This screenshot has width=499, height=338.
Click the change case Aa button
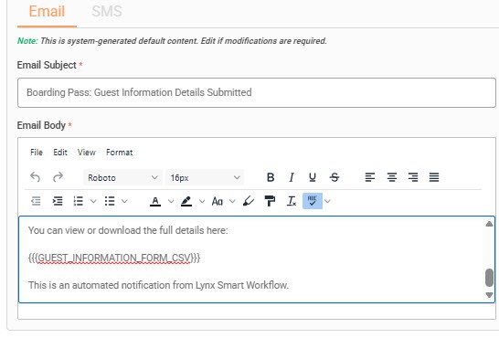pyautogui.click(x=218, y=201)
